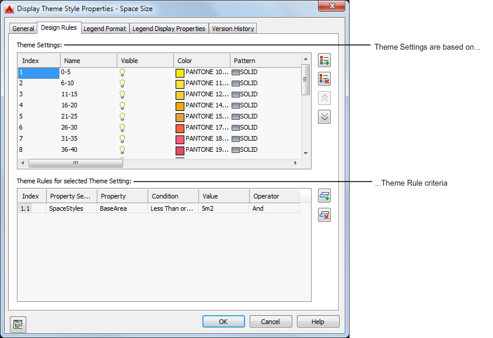Click the 5m2 value cell
The width and height of the screenshot is (493, 338).
point(223,208)
